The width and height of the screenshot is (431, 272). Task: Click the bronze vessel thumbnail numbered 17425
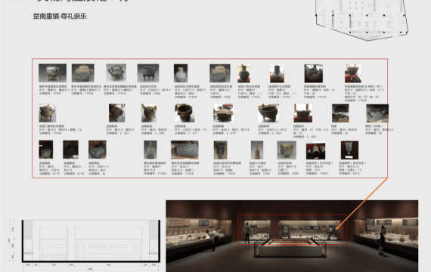(x=52, y=73)
